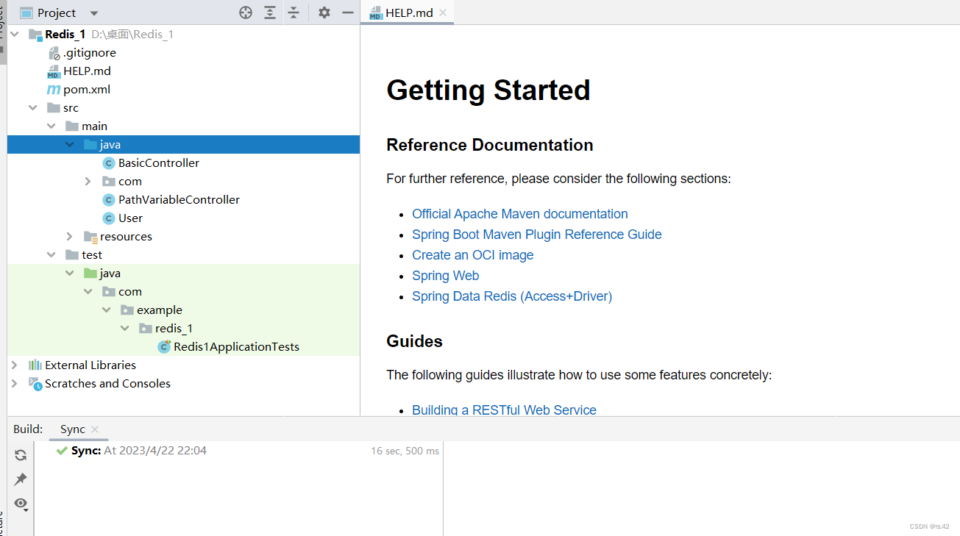Expand the resources folder
The image size is (960, 536).
(x=69, y=236)
